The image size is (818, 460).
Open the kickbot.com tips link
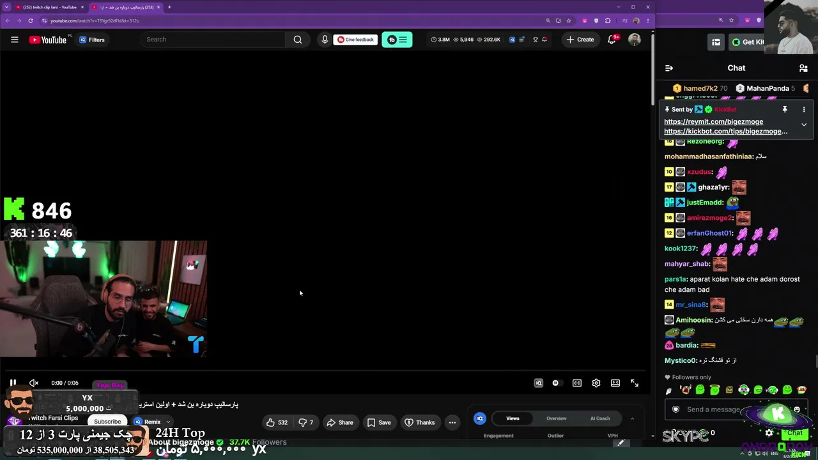pyautogui.click(x=725, y=131)
